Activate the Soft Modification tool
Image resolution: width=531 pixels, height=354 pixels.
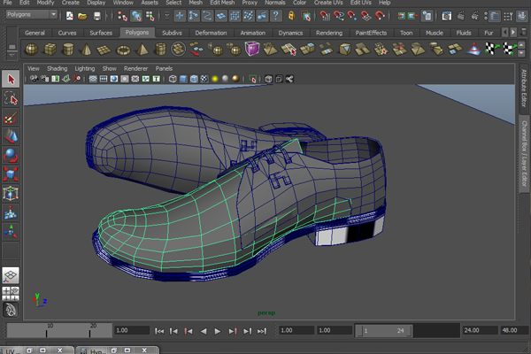(x=11, y=212)
